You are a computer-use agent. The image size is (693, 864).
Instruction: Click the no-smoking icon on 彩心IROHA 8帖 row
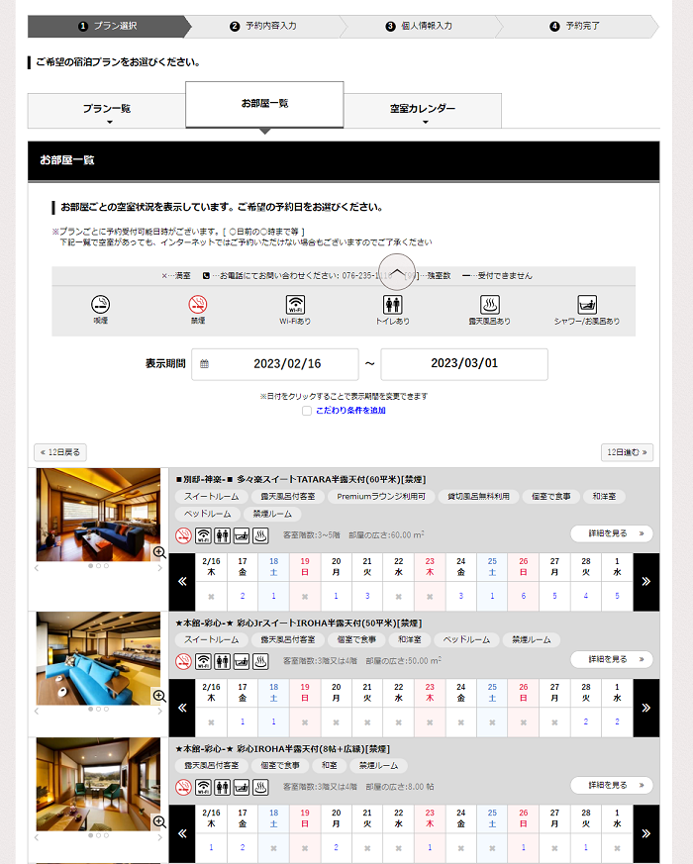pos(183,787)
